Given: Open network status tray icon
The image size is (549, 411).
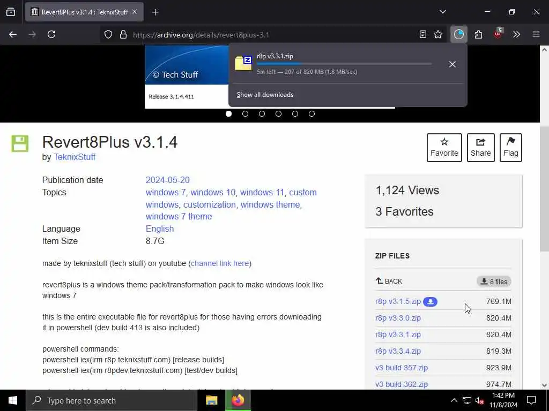Looking at the screenshot, I should point(467,400).
